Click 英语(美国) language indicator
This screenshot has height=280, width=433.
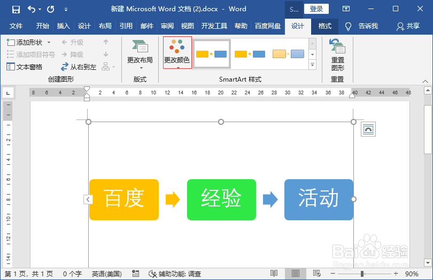coord(107,274)
